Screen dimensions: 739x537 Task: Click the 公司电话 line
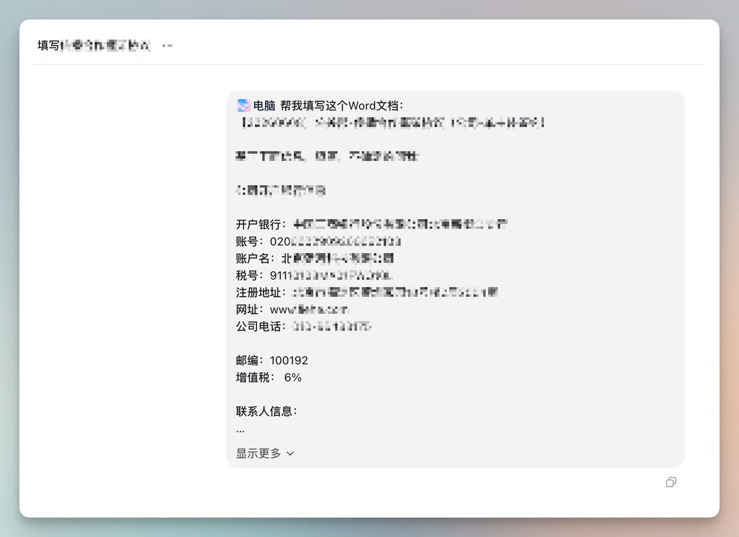(304, 327)
